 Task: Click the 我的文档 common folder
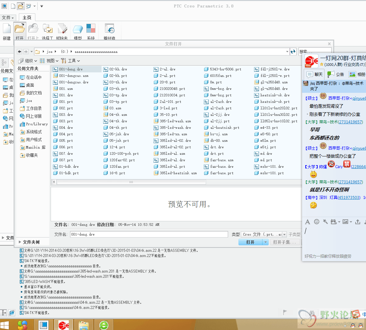(x=31, y=93)
